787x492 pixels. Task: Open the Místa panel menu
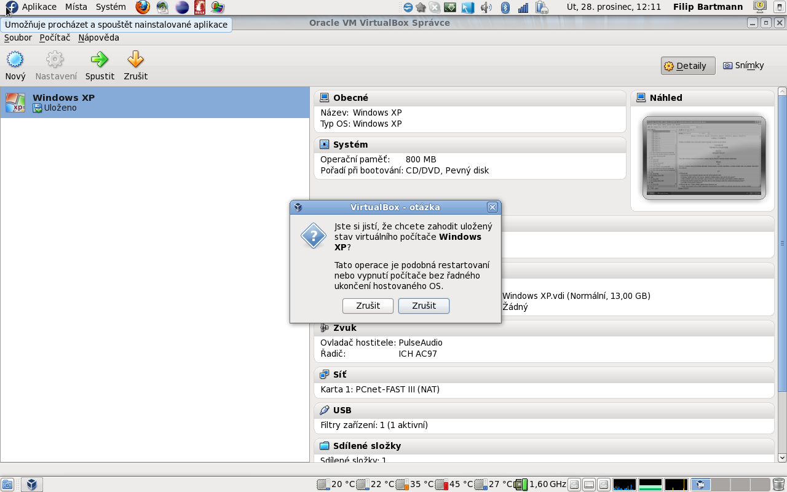76,7
